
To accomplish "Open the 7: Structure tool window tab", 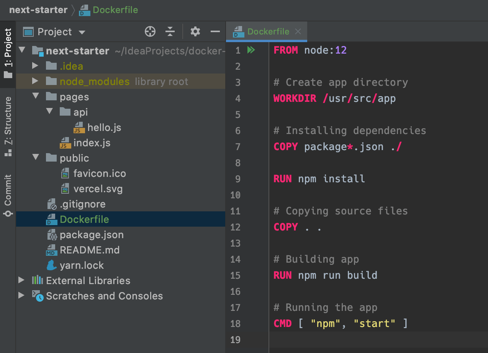I will point(8,126).
